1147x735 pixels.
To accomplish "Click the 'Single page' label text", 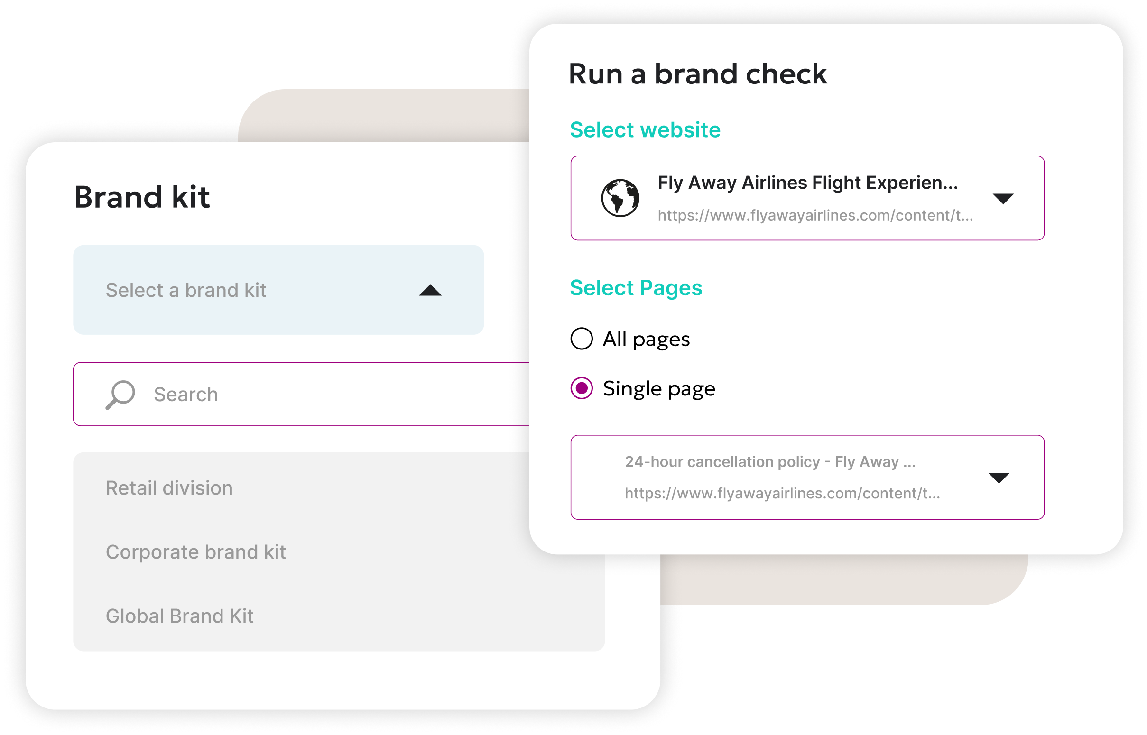I will point(659,389).
